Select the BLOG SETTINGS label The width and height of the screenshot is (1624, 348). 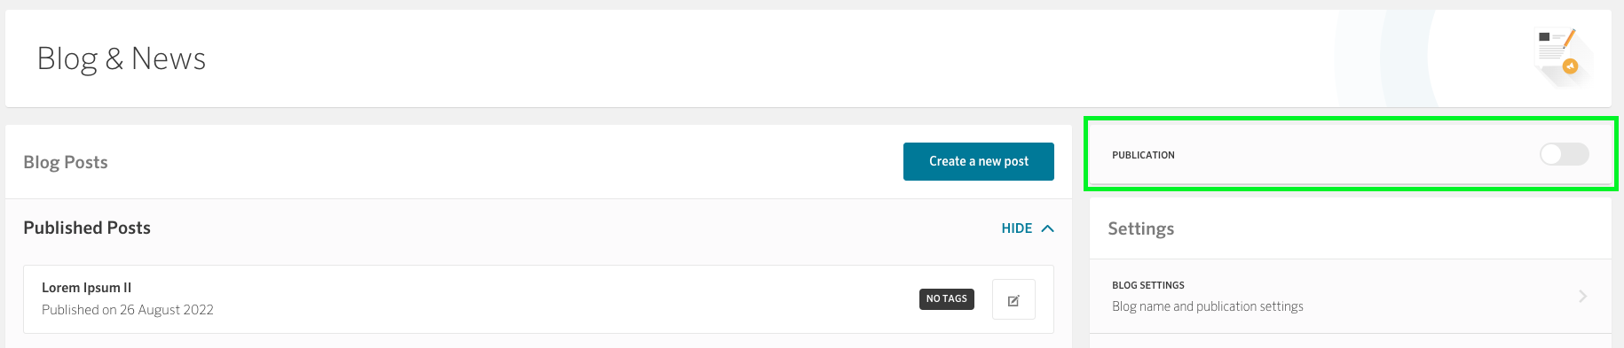1148,285
